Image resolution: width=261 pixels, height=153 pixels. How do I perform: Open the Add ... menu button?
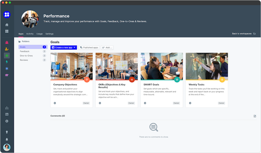107,48
